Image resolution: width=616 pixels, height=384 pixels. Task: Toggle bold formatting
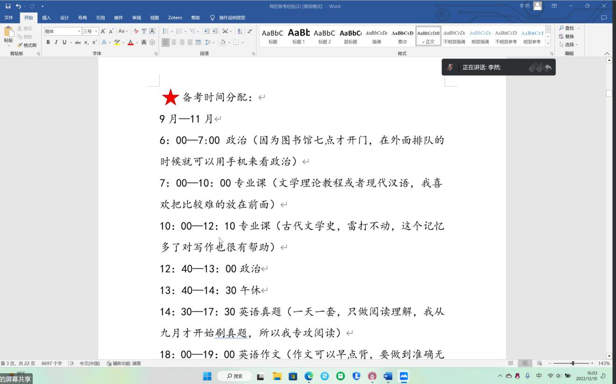tap(48, 42)
